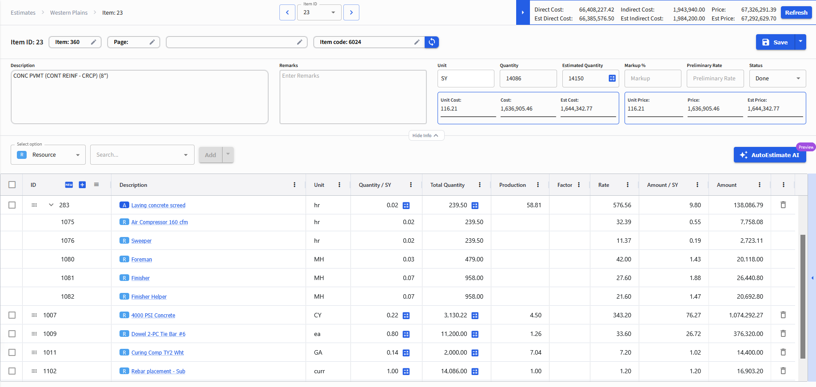
Task: Open Unit column options menu
Action: click(x=339, y=185)
